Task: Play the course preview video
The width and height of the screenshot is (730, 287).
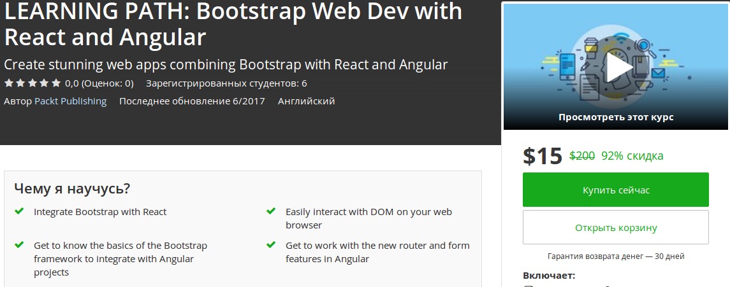Action: pyautogui.click(x=615, y=67)
